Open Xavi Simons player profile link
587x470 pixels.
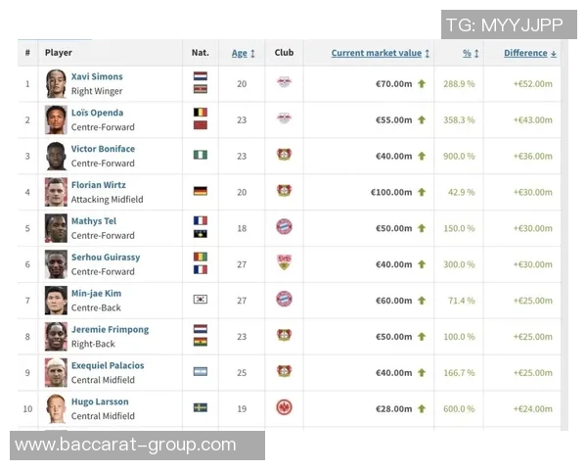97,76
